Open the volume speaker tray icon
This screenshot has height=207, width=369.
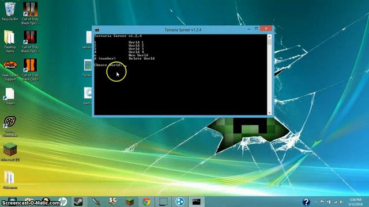[341, 202]
